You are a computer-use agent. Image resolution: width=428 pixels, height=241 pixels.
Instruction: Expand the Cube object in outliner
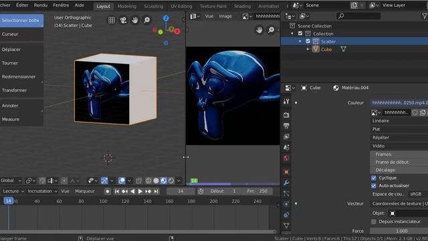[308, 49]
